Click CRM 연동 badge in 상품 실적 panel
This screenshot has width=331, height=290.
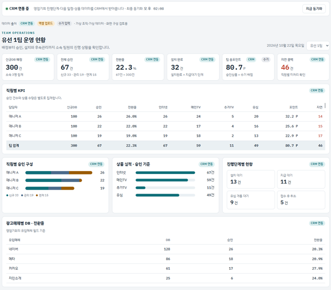(x=207, y=164)
